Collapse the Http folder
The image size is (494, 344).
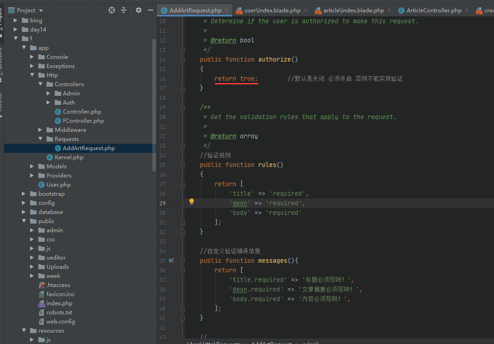(32, 75)
